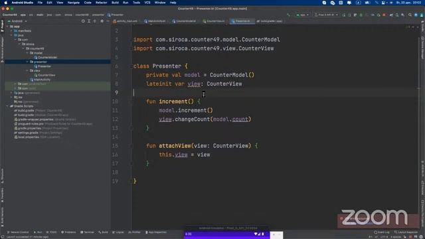Expand the manifests folder node
The image size is (425, 239).
(11, 31)
